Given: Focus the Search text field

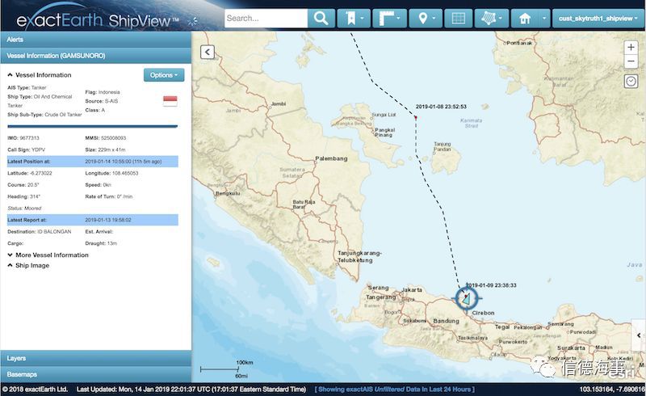Looking at the screenshot, I should pos(266,18).
